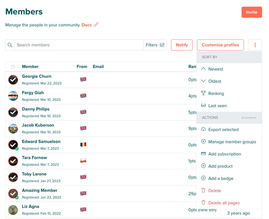This screenshot has width=269, height=219.
Task: Choose Delete all pages option
Action: point(224,203)
